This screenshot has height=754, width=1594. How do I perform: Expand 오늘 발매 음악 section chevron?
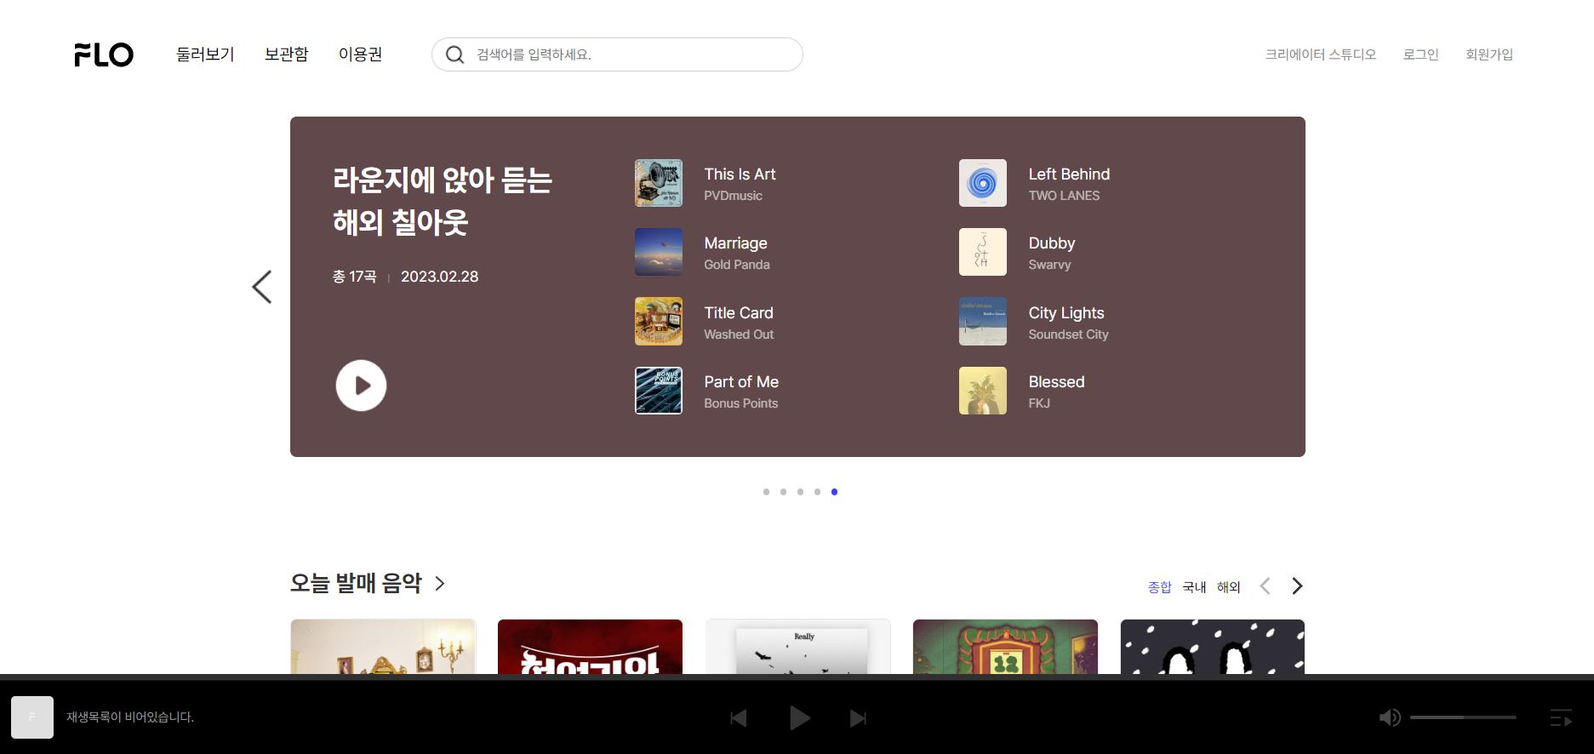tap(440, 583)
